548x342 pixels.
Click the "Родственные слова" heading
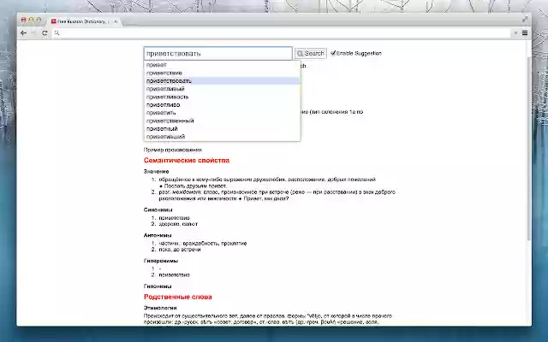click(x=177, y=297)
